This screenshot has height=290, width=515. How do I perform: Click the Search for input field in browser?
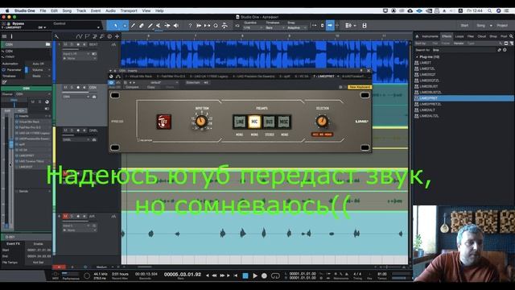pyautogui.click(x=465, y=50)
